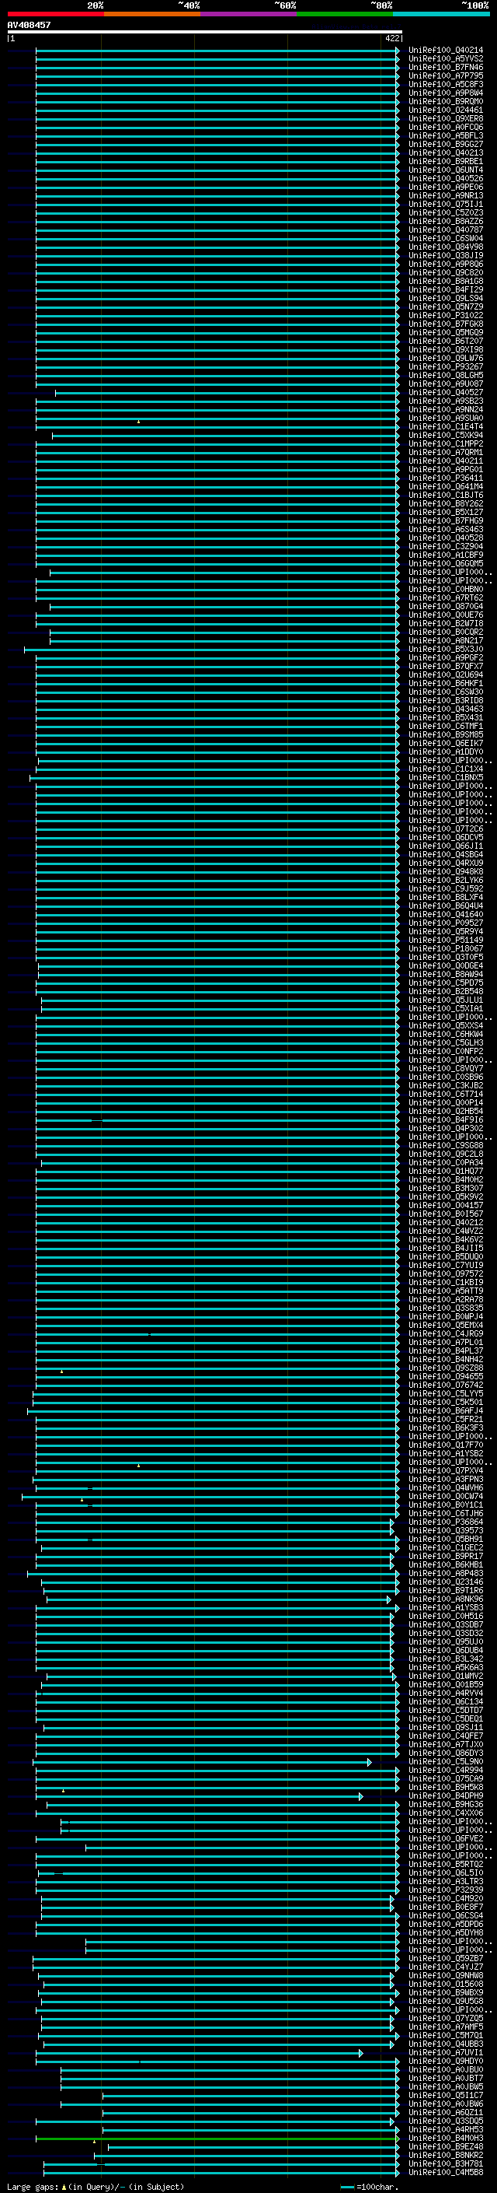Select the UniRef100_Q6DUB4 label
The height and width of the screenshot is (2193, 497).
pyautogui.click(x=445, y=1650)
